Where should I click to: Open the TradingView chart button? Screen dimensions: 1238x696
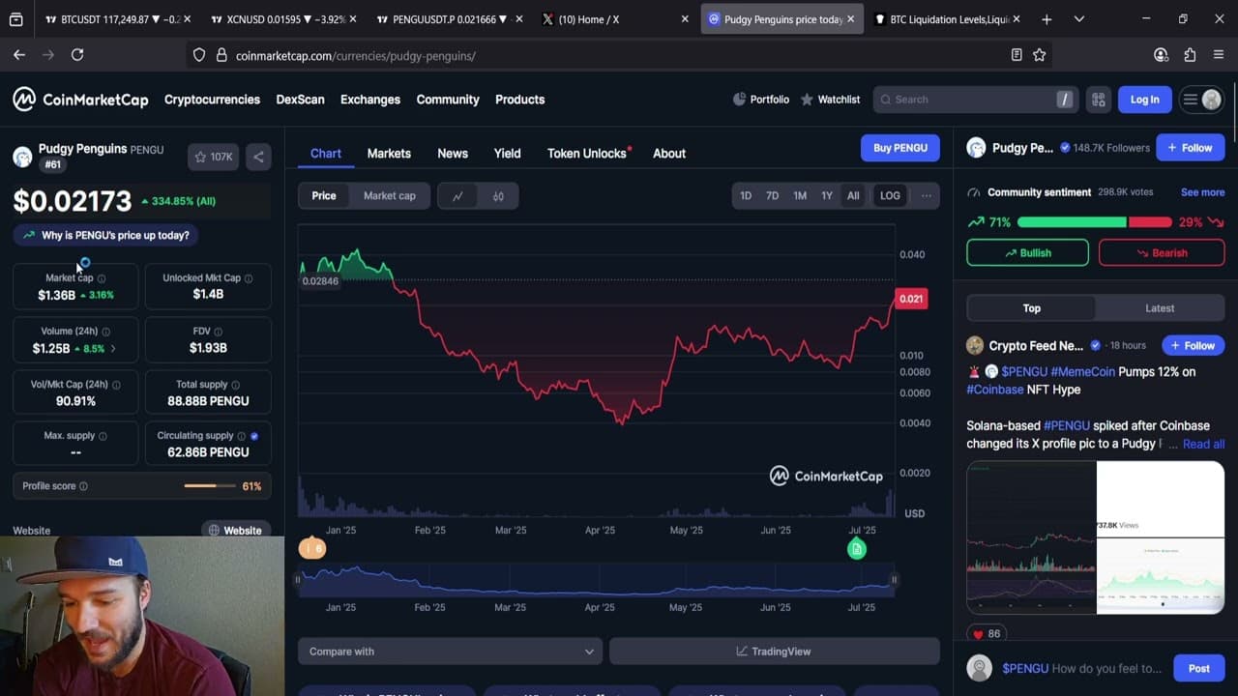774,652
